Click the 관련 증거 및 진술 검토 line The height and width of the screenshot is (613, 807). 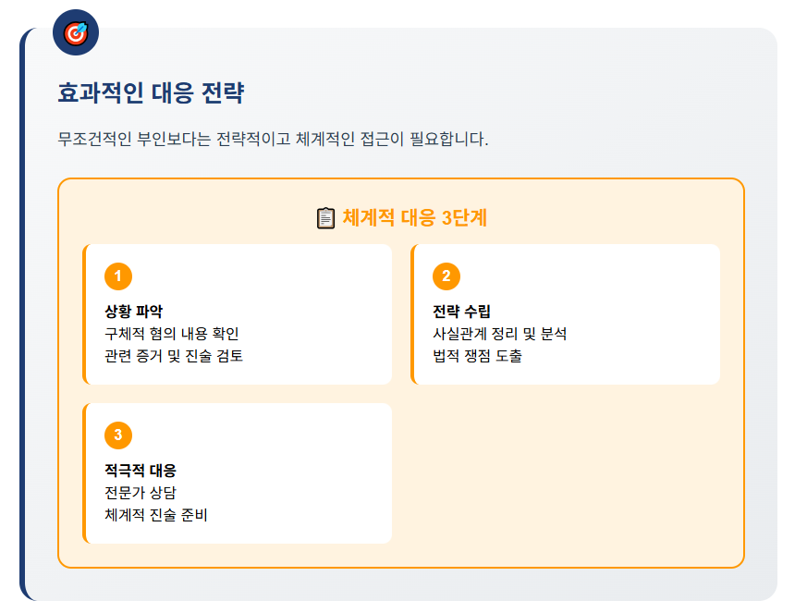point(174,355)
